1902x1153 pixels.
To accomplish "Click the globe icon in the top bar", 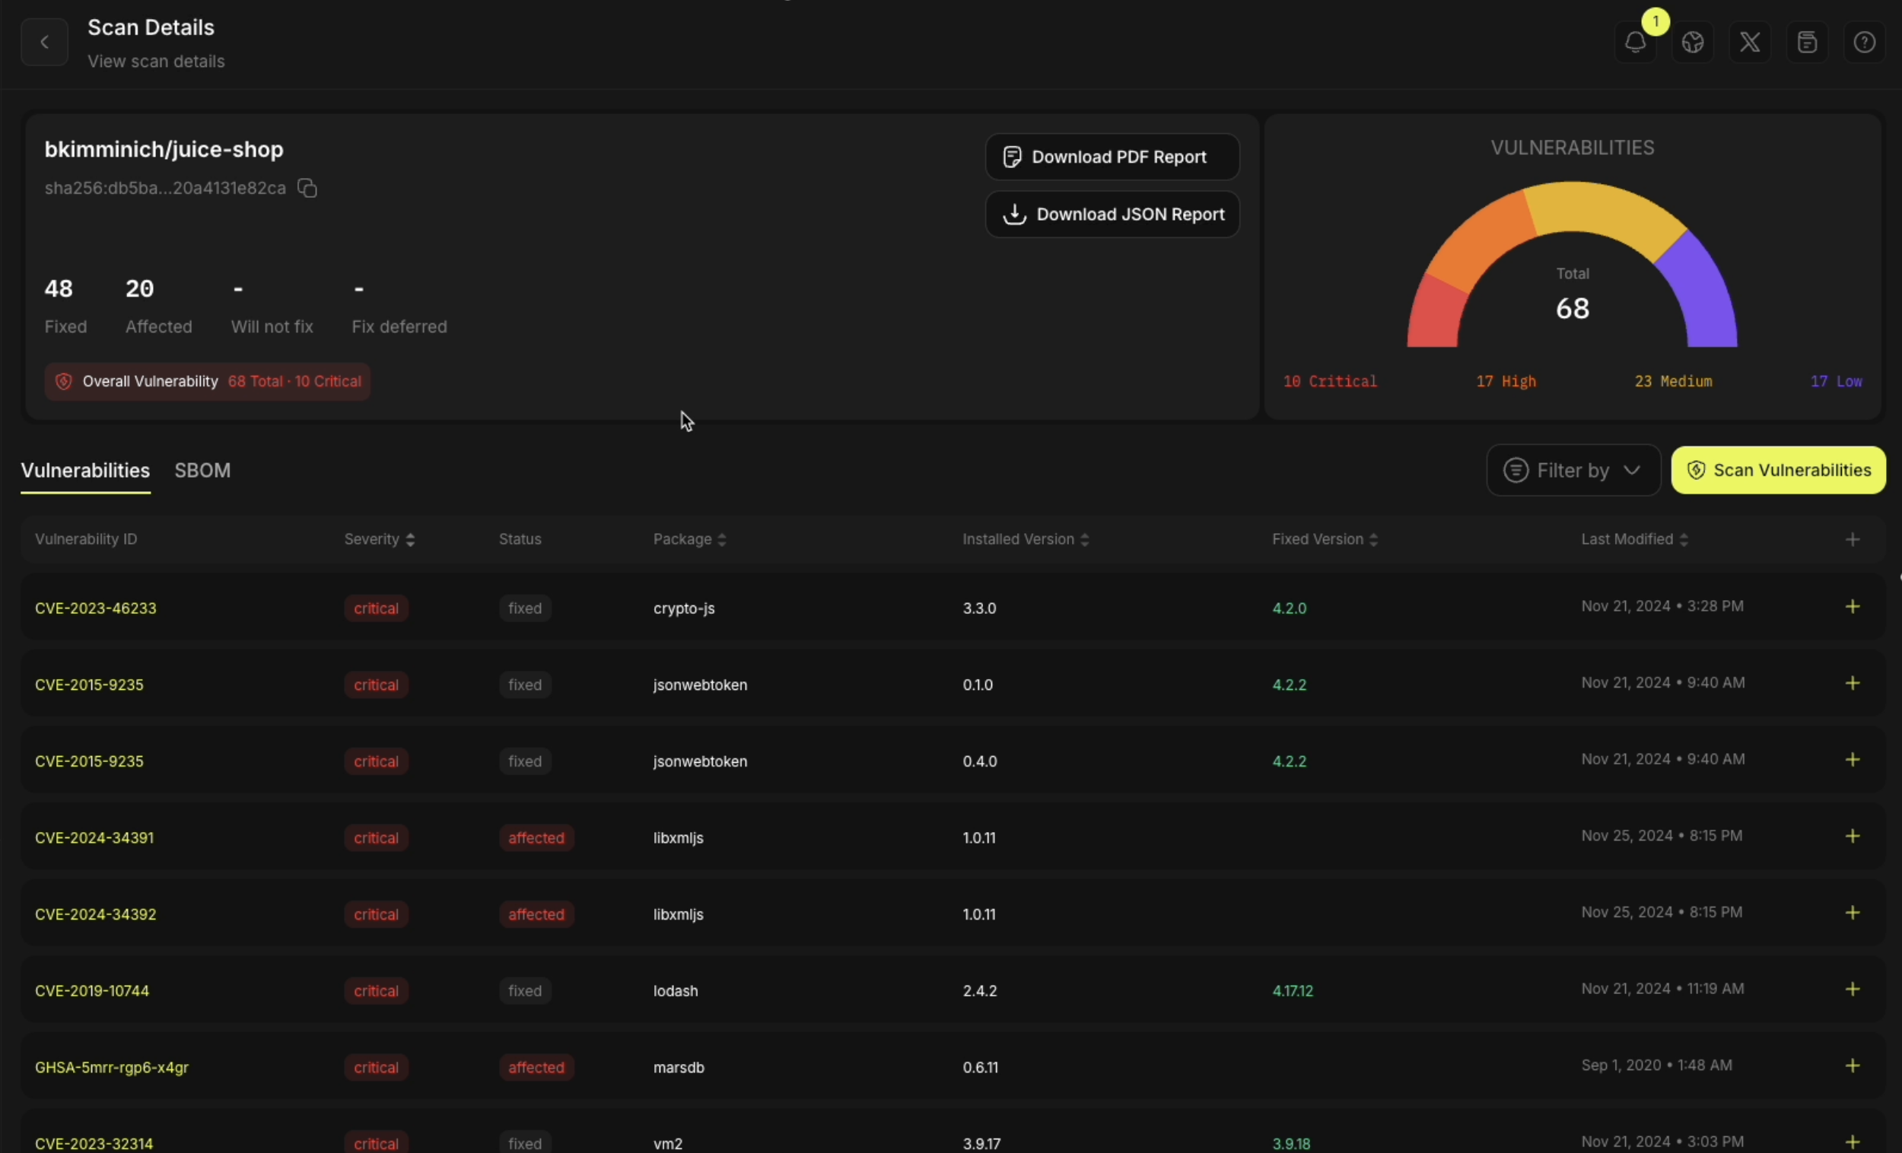I will point(1694,42).
